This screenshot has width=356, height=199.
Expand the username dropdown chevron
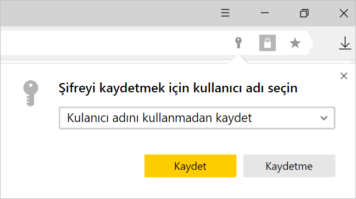click(x=324, y=118)
